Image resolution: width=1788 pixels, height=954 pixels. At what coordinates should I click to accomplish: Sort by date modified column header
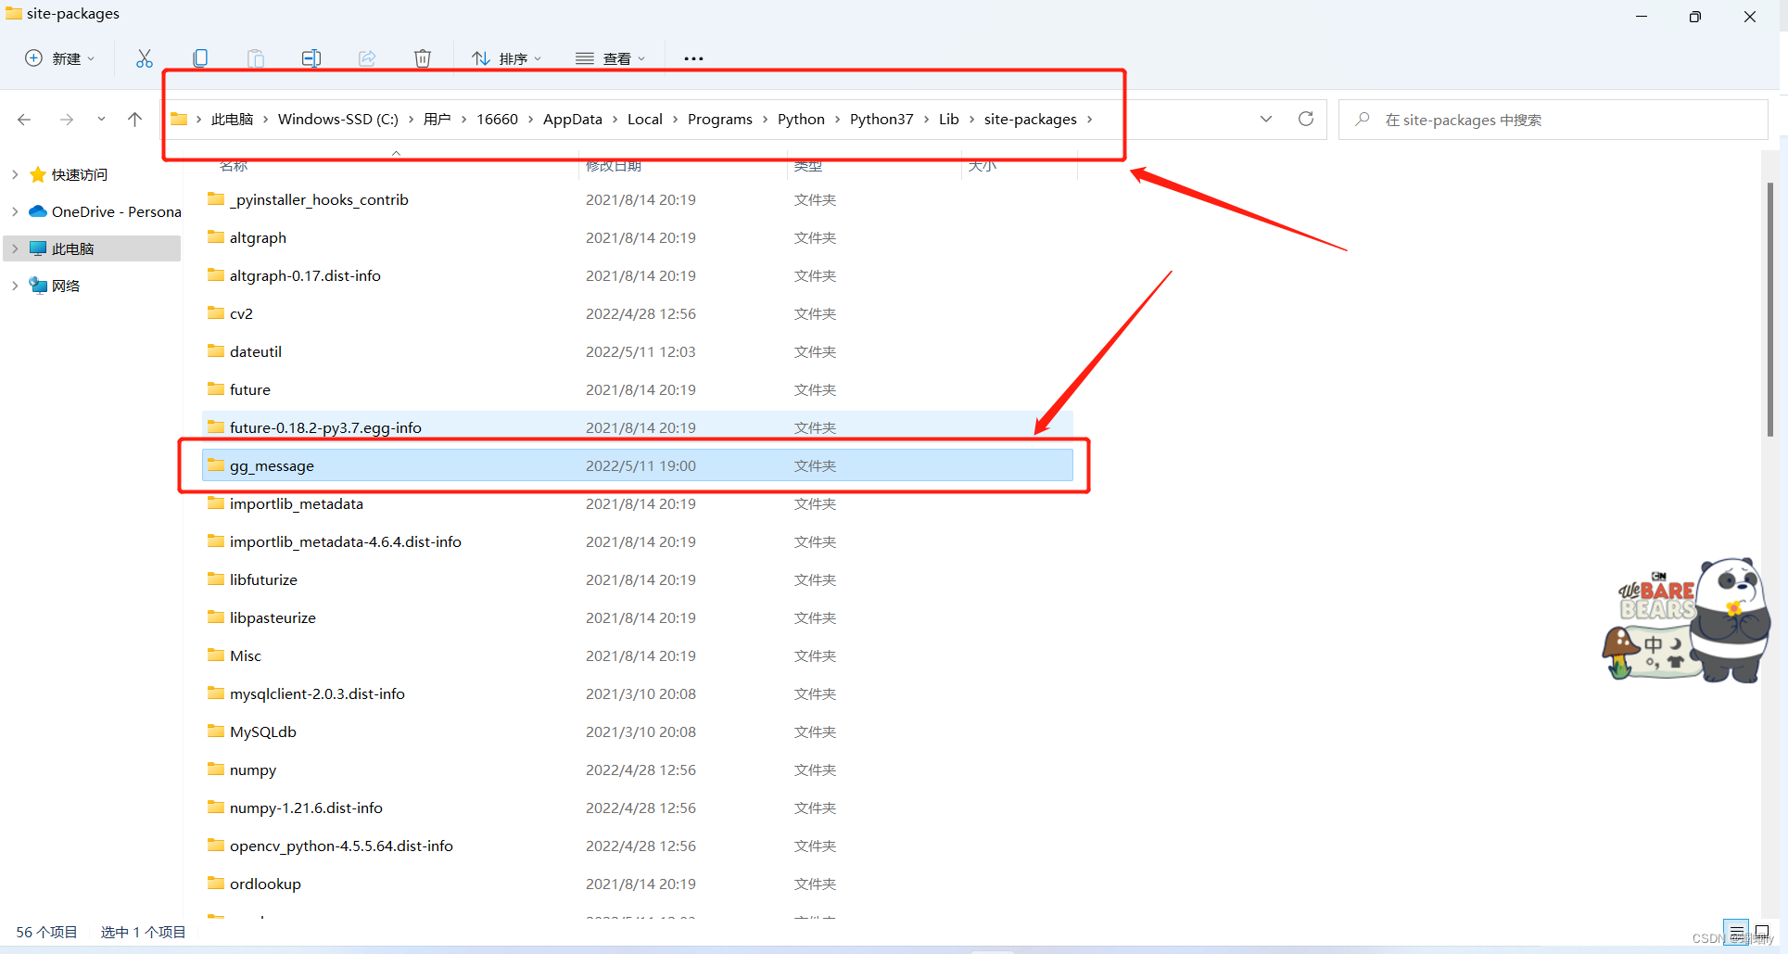[614, 166]
